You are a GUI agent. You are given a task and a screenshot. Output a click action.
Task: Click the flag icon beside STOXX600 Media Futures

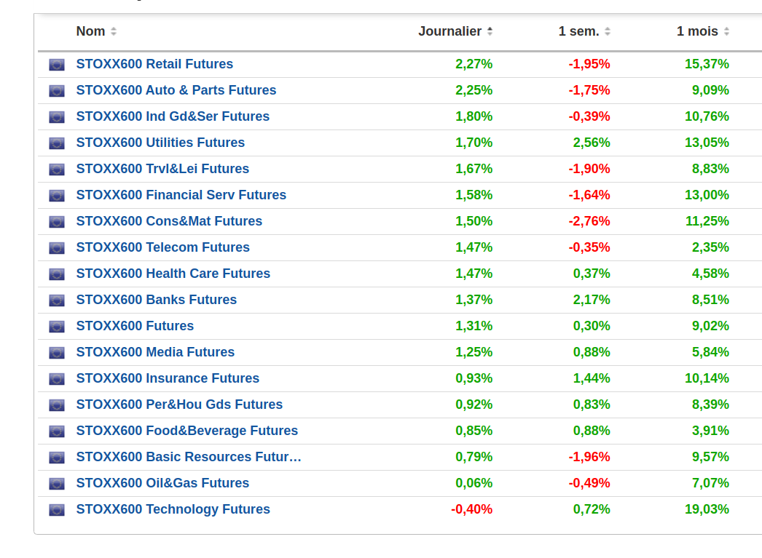pyautogui.click(x=57, y=353)
